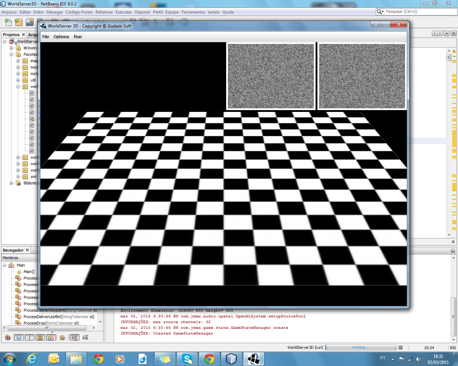The height and width of the screenshot is (366, 458).
Task: Click the Open Project toolbar icon
Action: pos(30,22)
